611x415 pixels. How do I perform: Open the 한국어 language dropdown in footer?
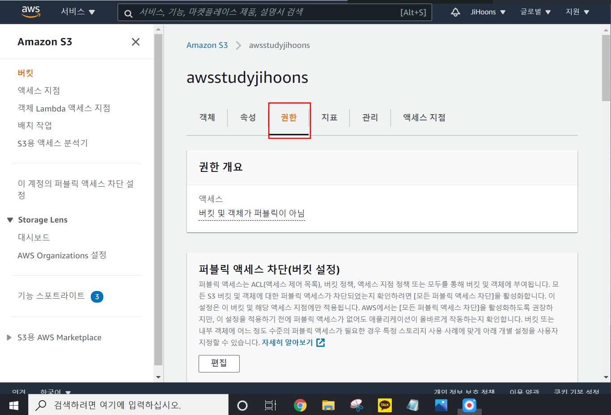[55, 391]
